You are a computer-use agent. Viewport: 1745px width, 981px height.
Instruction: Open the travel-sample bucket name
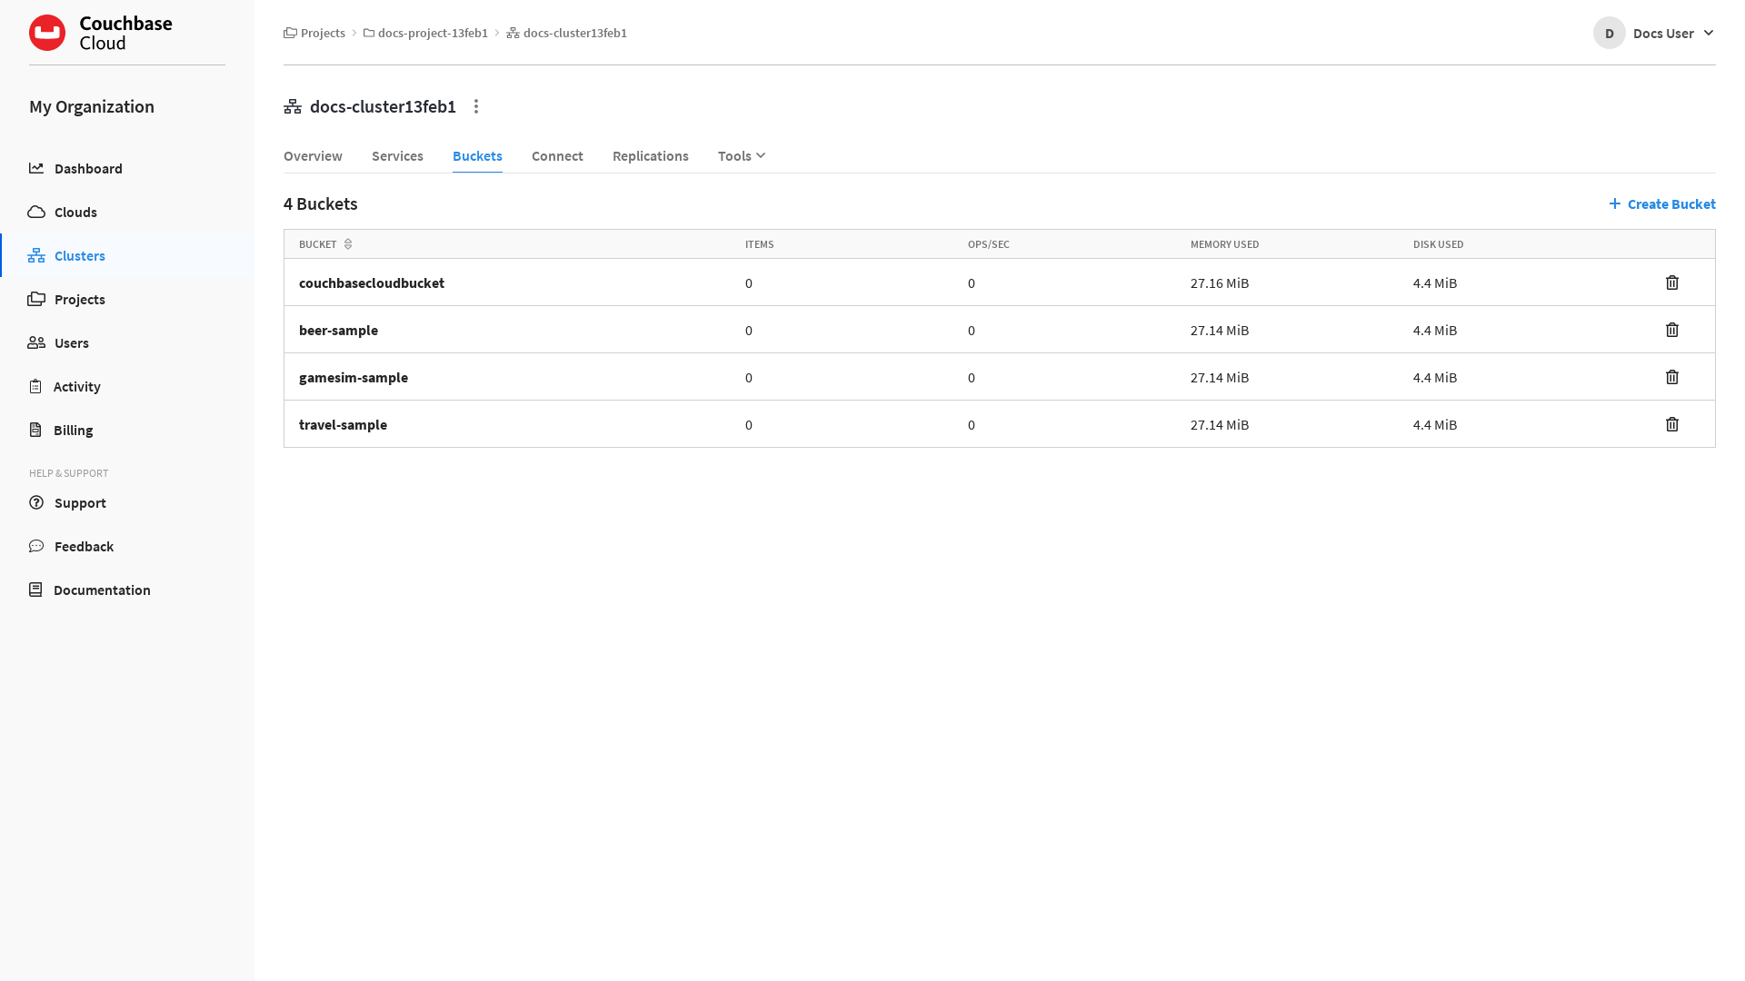tap(343, 424)
